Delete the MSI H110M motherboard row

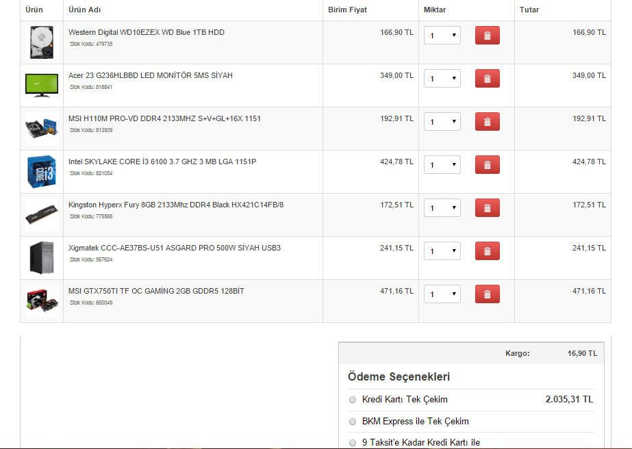pos(487,122)
